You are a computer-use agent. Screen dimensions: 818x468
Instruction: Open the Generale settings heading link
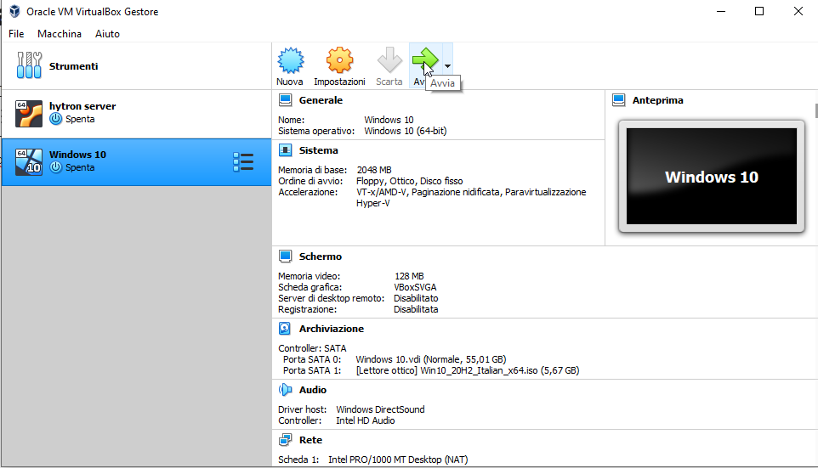[321, 100]
